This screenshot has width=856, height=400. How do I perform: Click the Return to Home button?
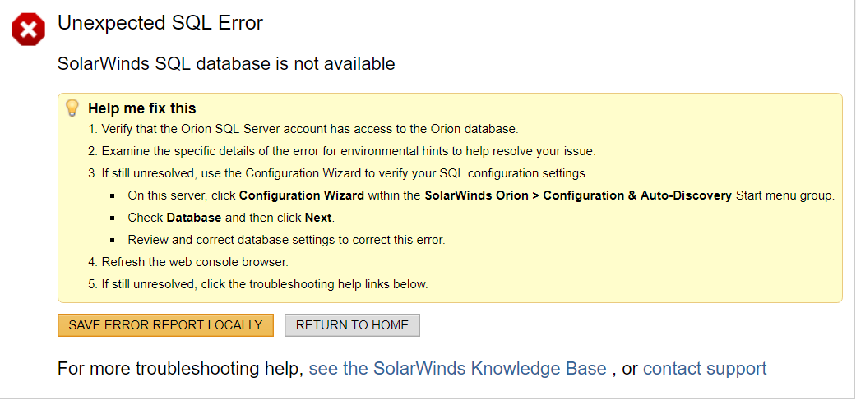click(352, 325)
